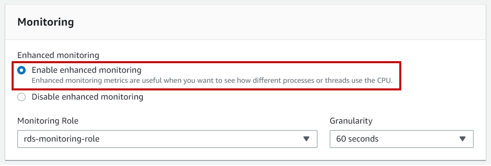Expand the rds-monitoring-role combo box

167,139
